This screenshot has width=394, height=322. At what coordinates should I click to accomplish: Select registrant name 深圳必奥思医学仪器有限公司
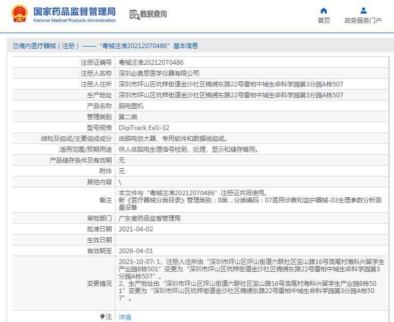point(159,73)
